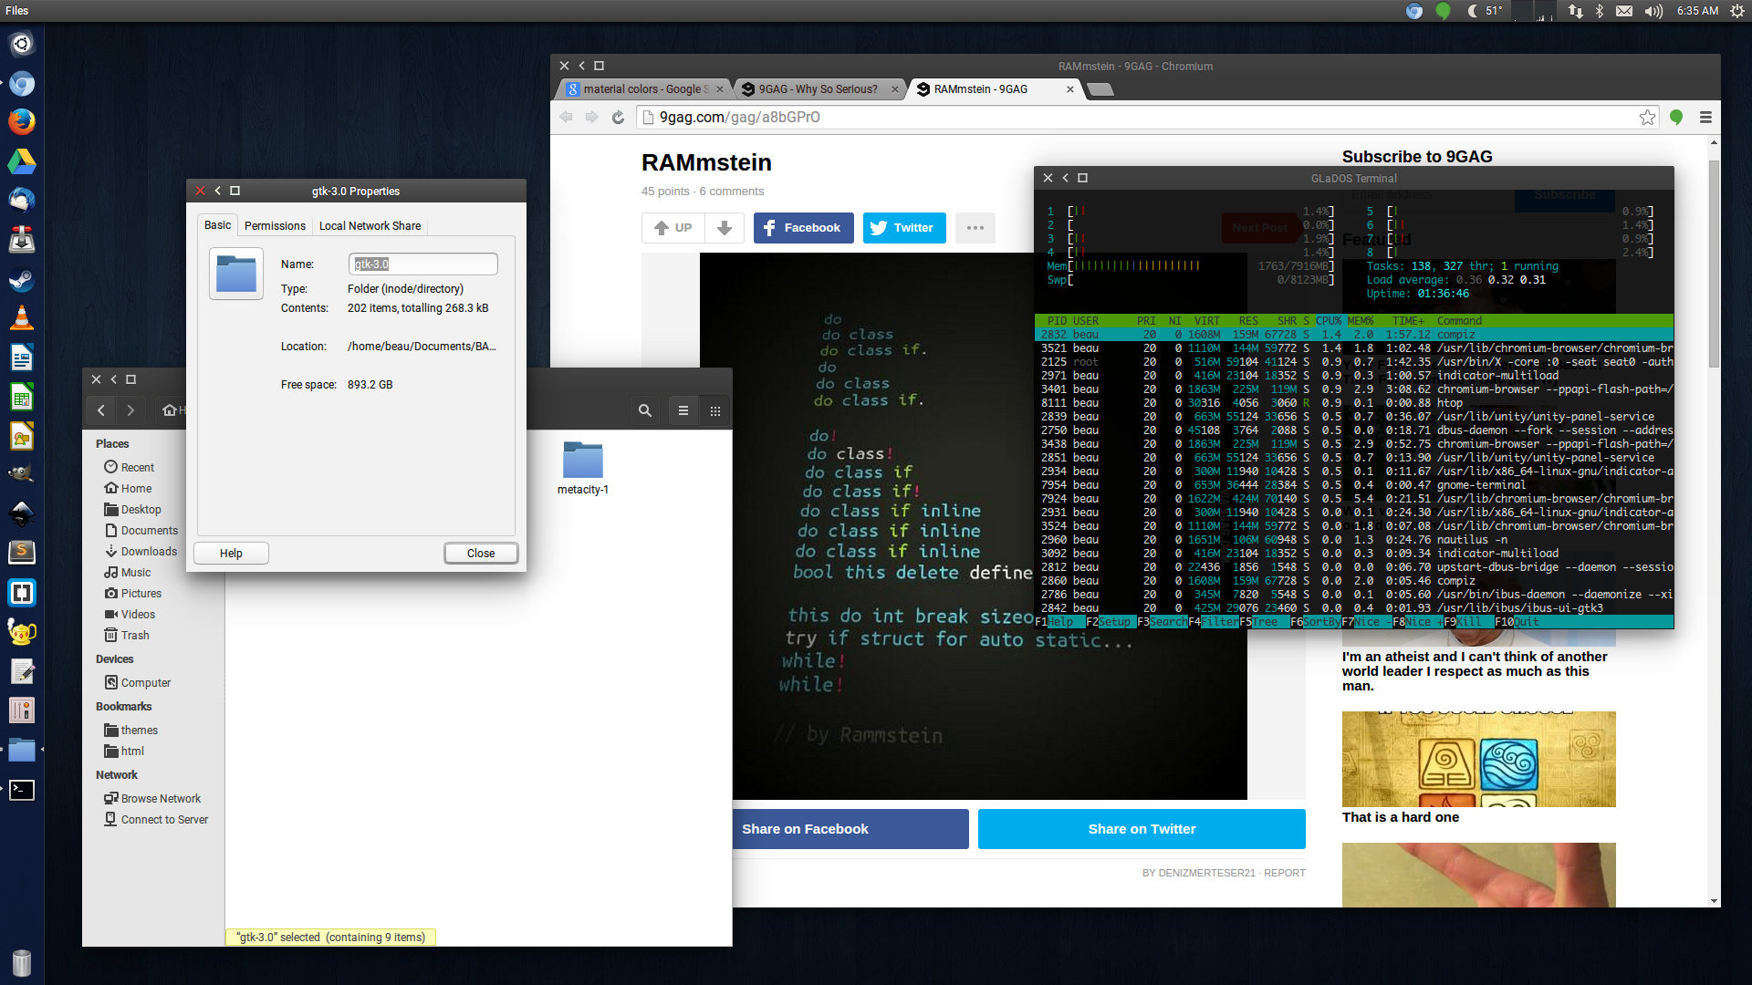The width and height of the screenshot is (1752, 985).
Task: Switch file manager to grid view
Action: 715,410
